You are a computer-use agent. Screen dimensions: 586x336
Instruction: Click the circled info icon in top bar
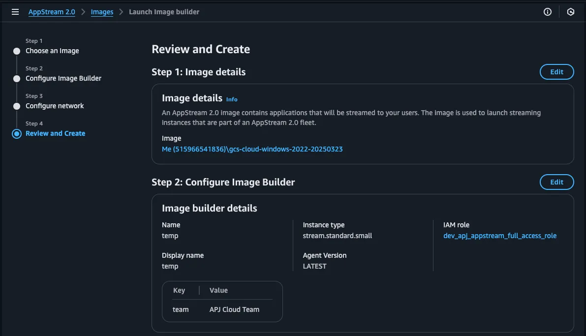(x=548, y=12)
